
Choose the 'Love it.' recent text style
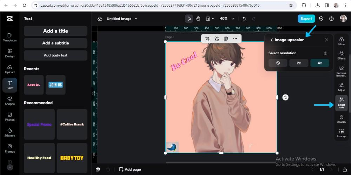34,85
